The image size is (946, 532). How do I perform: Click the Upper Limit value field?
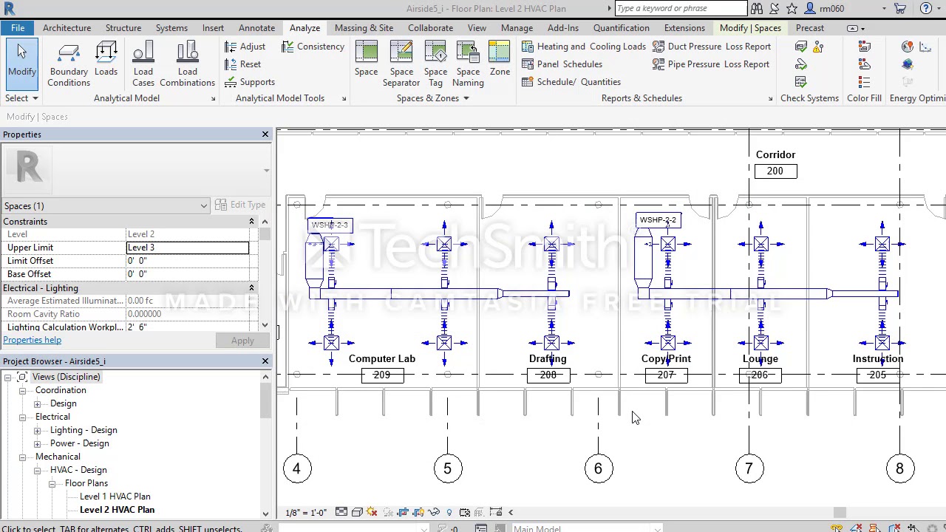[188, 248]
